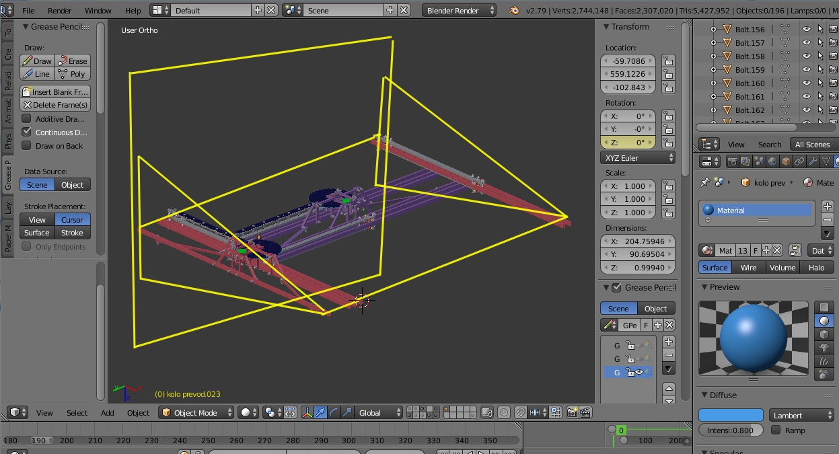Open the Constraints properties chain icon

[799, 161]
